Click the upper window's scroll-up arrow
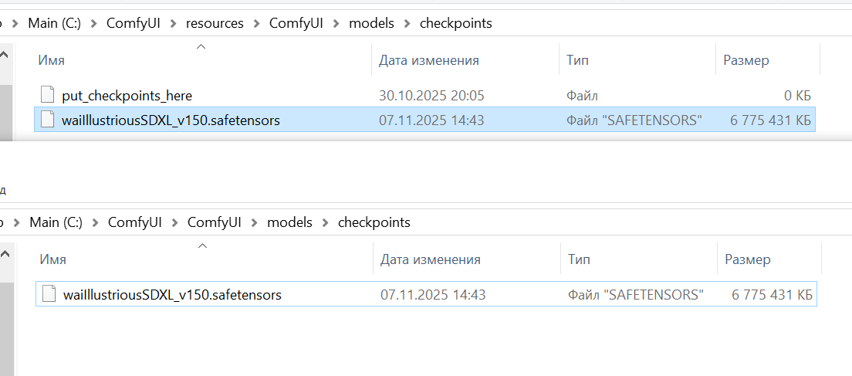The height and width of the screenshot is (376, 852). pos(4,56)
